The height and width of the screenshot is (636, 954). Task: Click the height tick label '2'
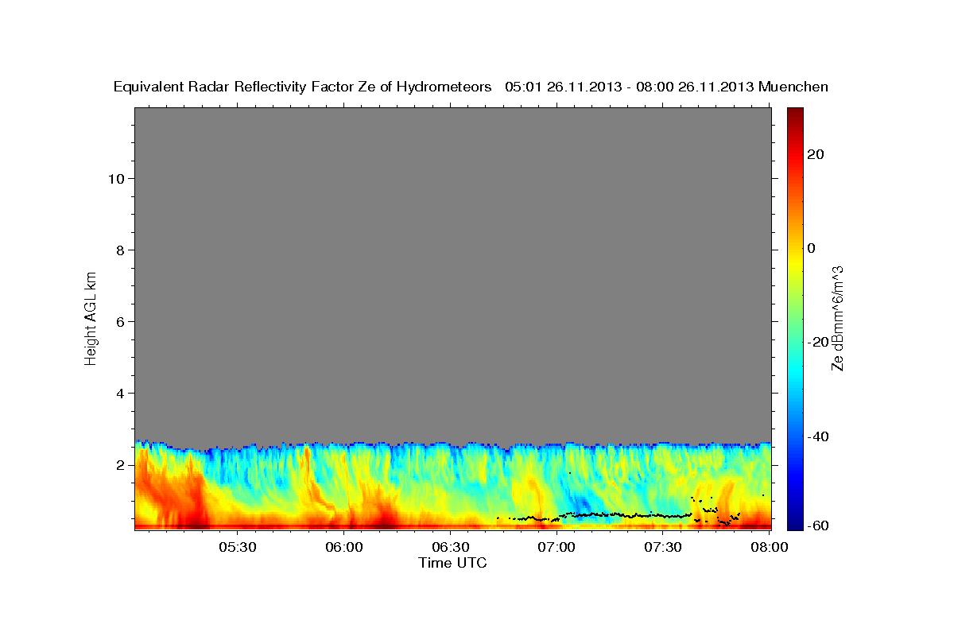tap(119, 464)
